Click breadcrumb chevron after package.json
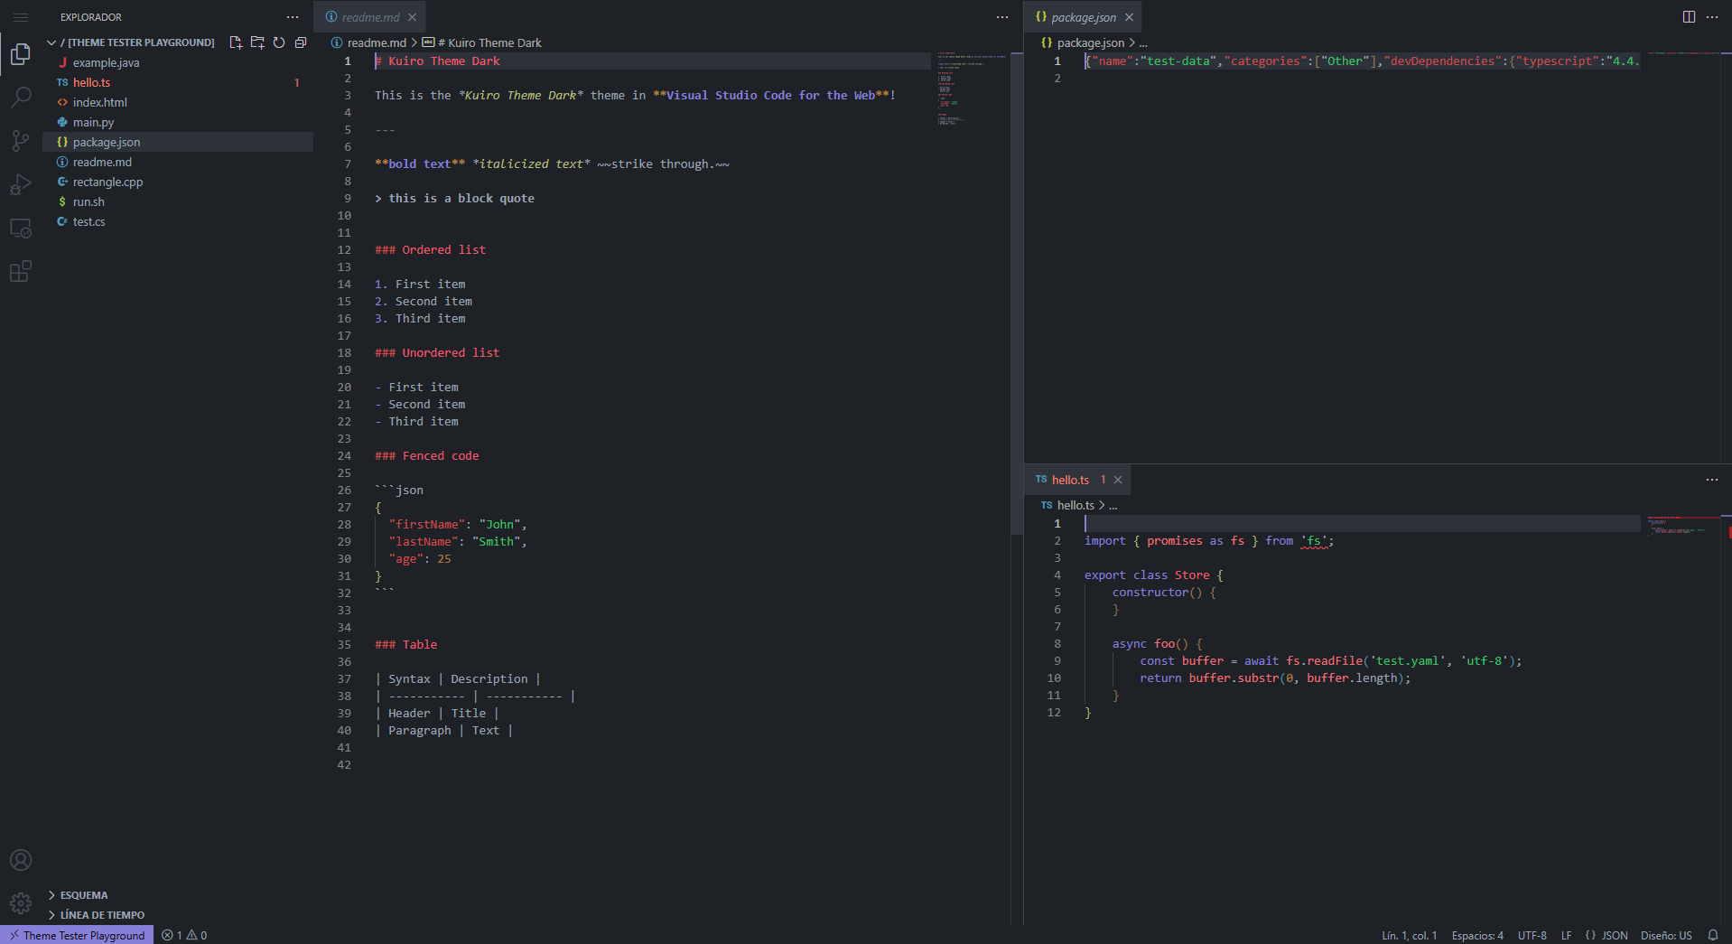The height and width of the screenshot is (944, 1732). [1132, 42]
